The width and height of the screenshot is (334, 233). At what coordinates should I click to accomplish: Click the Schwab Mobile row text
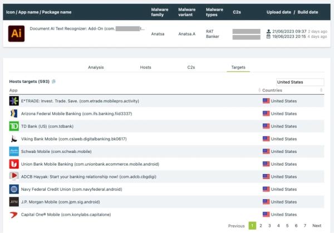click(56, 151)
